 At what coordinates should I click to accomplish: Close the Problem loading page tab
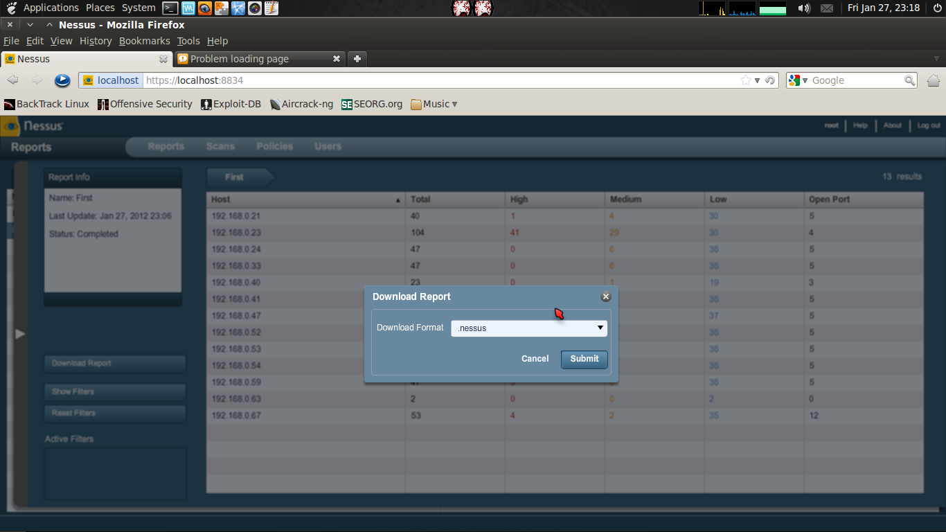(x=337, y=59)
